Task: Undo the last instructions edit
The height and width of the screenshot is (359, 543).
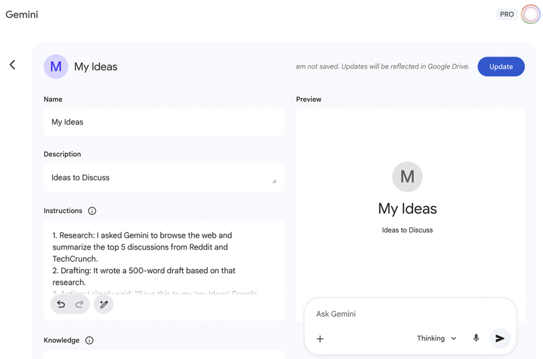Action: pyautogui.click(x=61, y=304)
